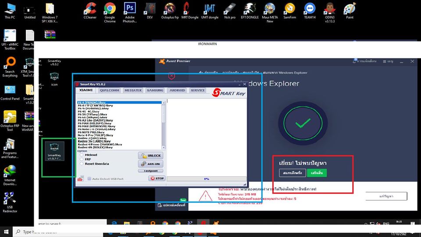The image size is (421, 237).
Task: Click red toolbox icon in Smart Key
Action: point(80,179)
